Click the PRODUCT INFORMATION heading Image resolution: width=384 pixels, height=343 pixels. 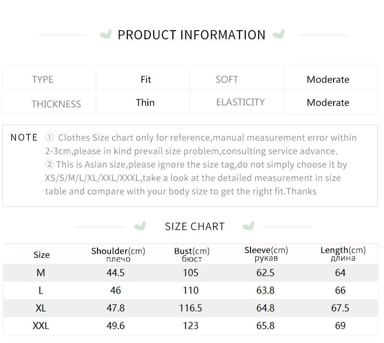pyautogui.click(x=192, y=35)
